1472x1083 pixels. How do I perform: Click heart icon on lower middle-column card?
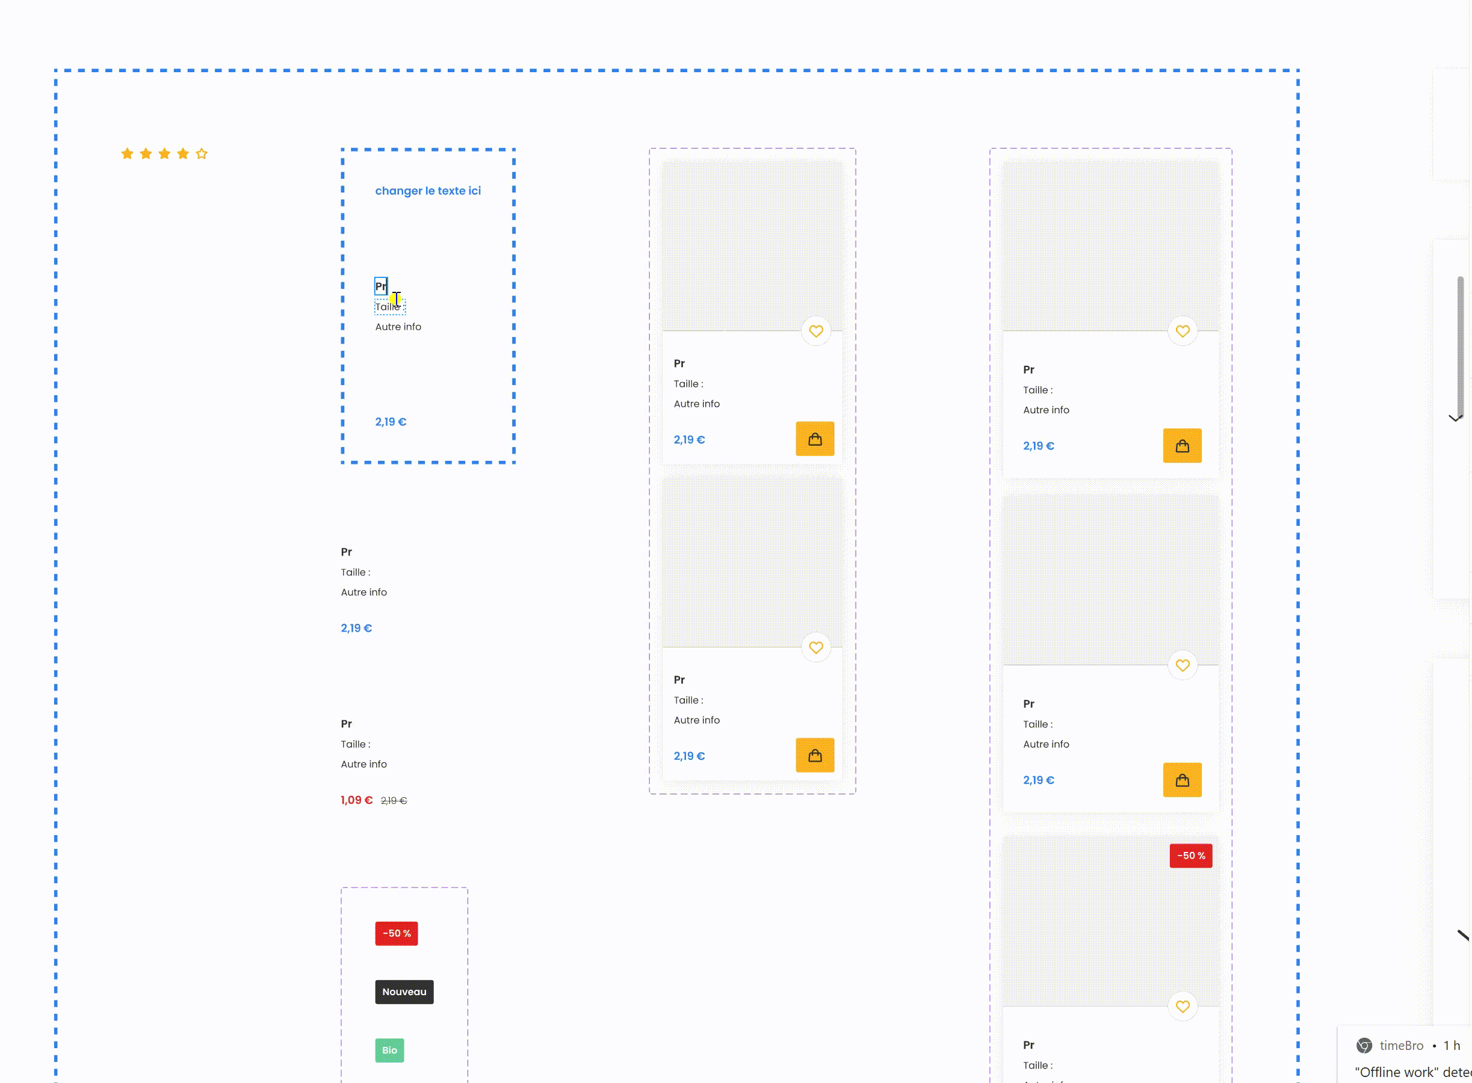[815, 648]
